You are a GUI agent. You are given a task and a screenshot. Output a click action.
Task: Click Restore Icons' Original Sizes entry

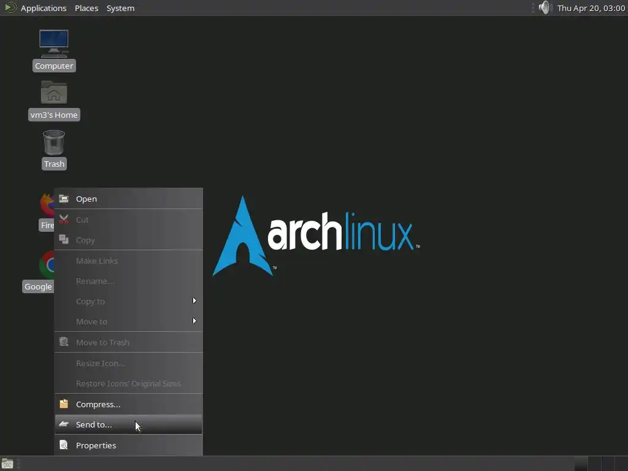point(128,383)
